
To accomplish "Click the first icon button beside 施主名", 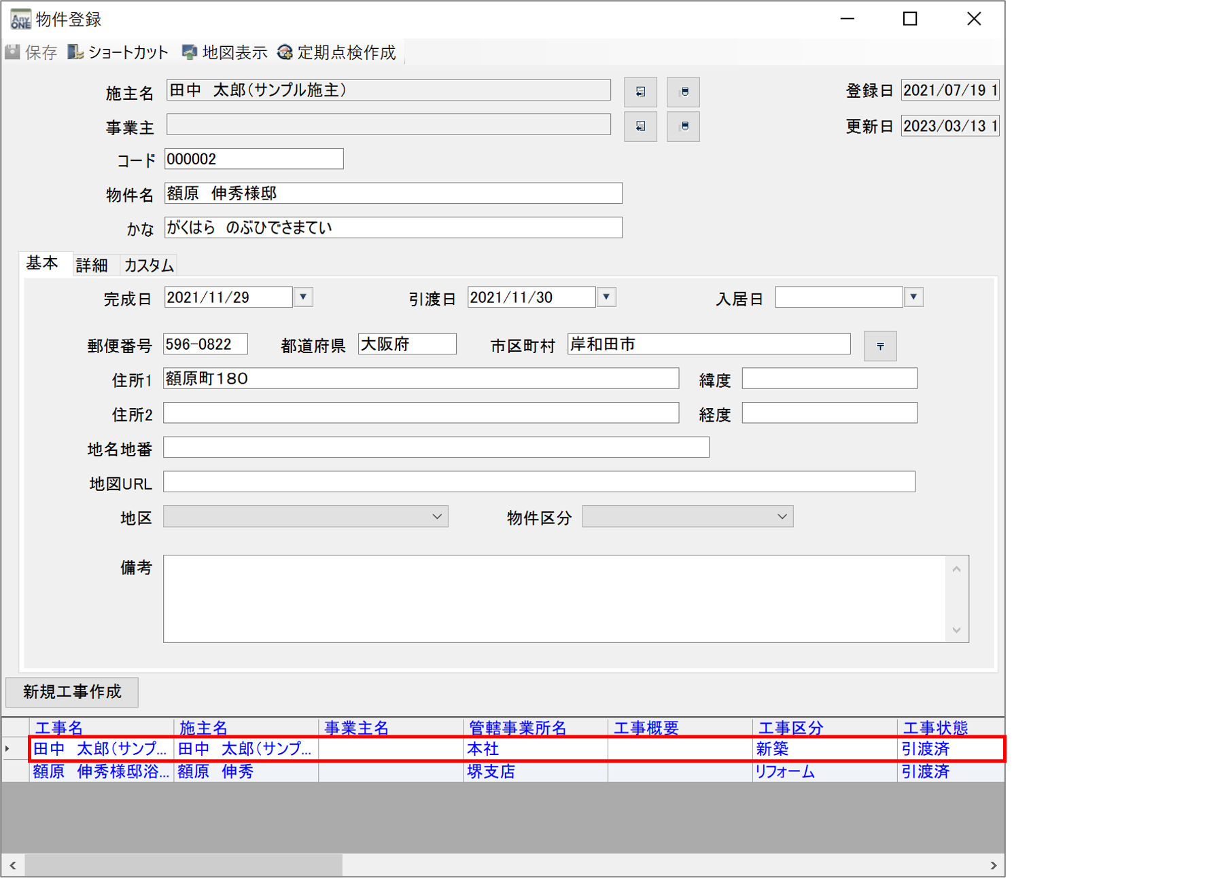I will tap(640, 92).
